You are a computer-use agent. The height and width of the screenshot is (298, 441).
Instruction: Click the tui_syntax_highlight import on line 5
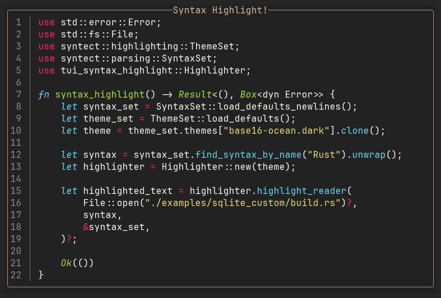pos(116,71)
